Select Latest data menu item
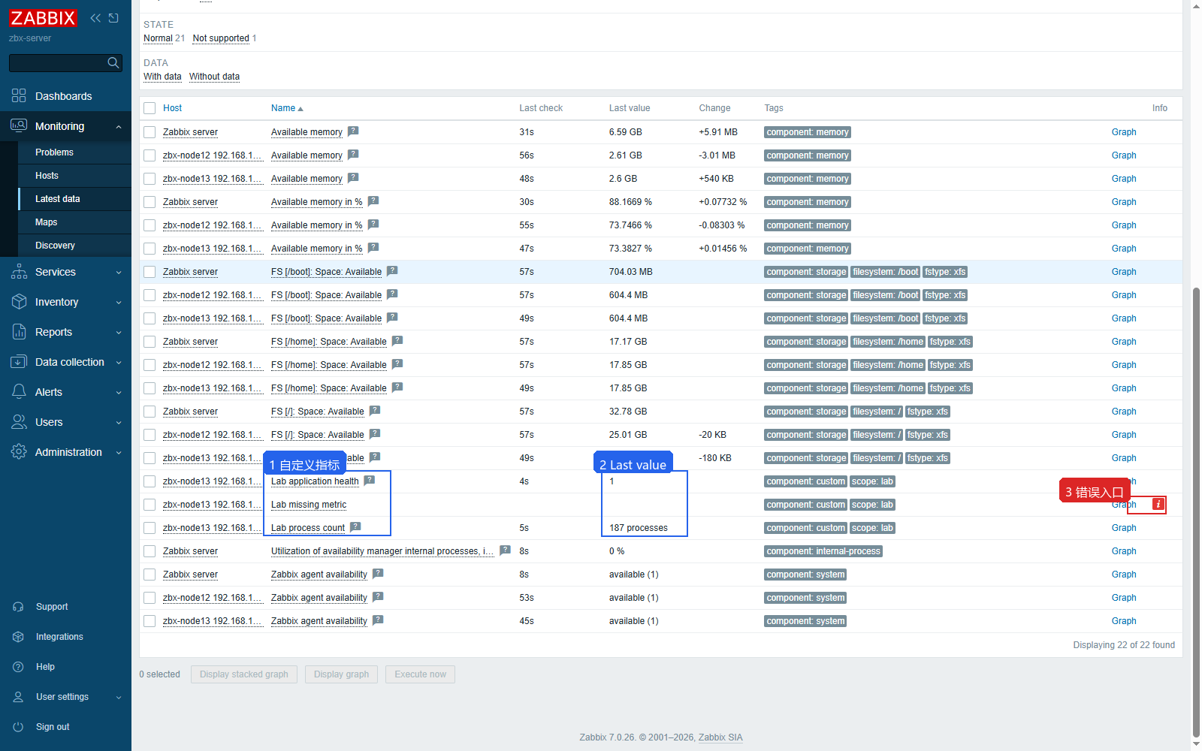 [57, 199]
